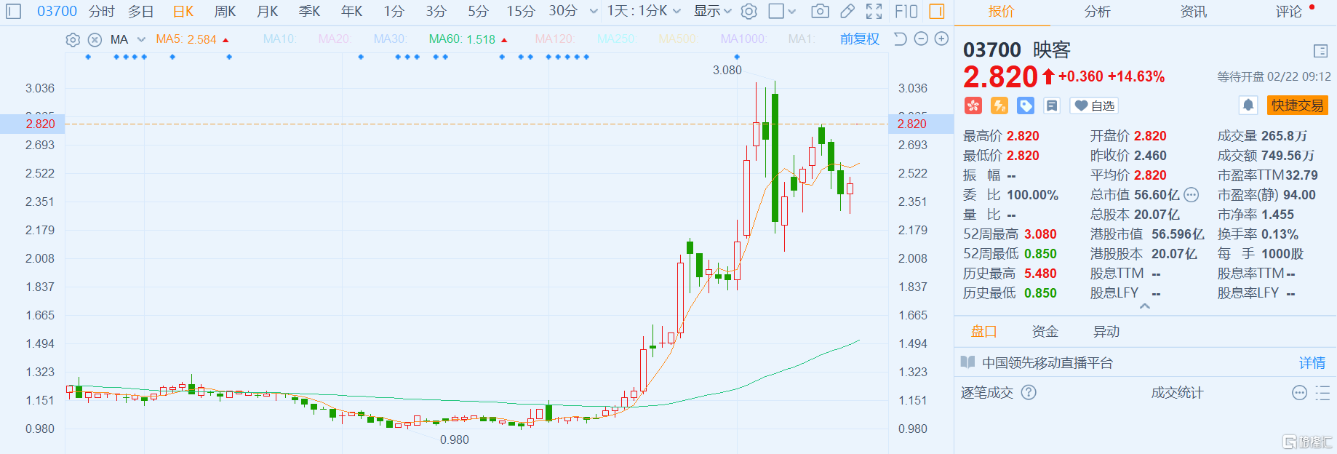Toggle the MA120 moving average line
This screenshot has width=1337, height=454.
tap(554, 39)
